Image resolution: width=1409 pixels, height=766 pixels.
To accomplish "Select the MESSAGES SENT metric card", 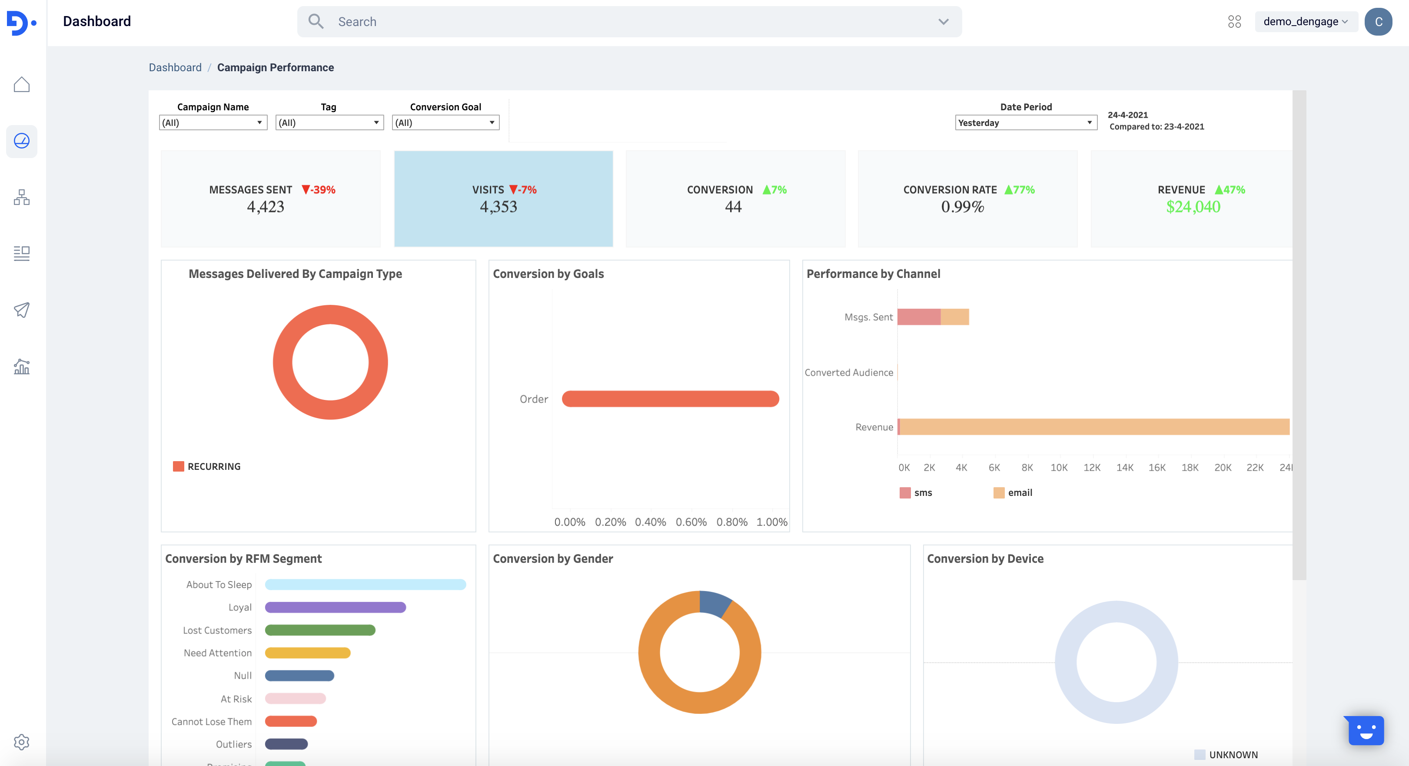I will [271, 198].
